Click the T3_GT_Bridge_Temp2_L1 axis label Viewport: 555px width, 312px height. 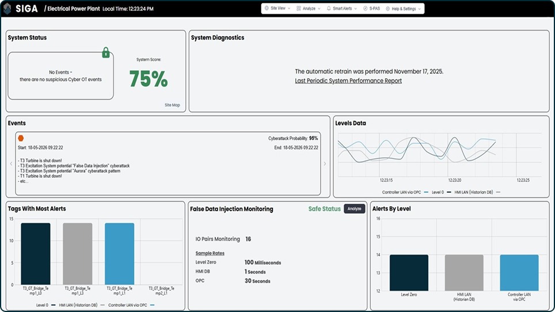[161, 291]
